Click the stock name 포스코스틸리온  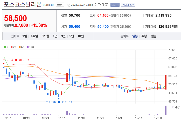coord(23,4)
